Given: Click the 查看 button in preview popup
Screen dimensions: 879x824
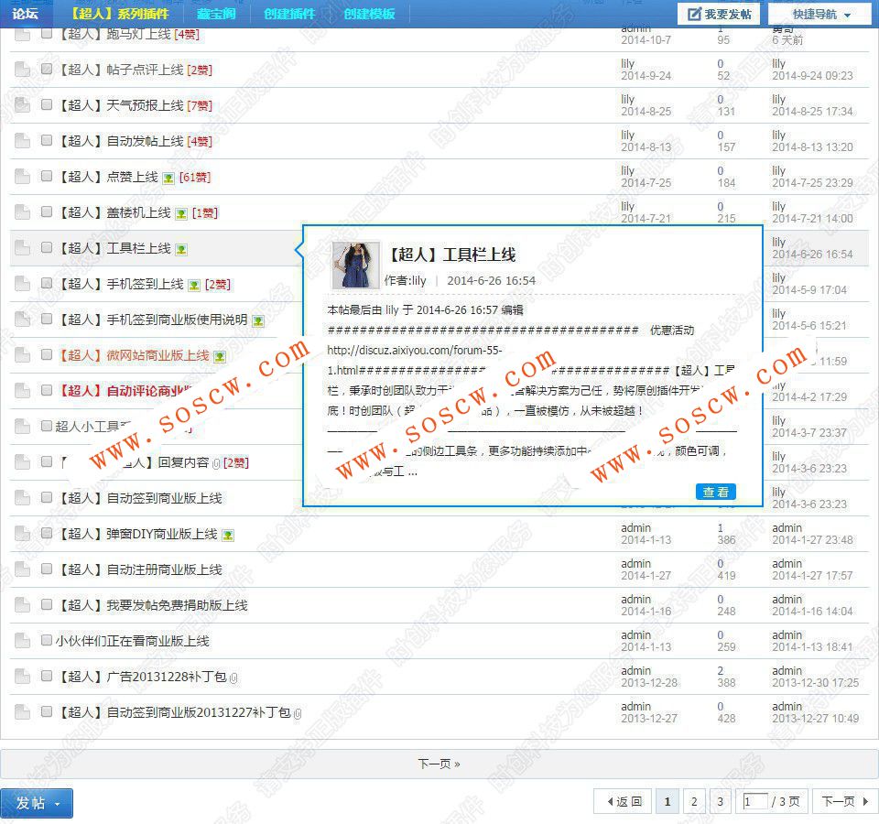Looking at the screenshot, I should [715, 492].
